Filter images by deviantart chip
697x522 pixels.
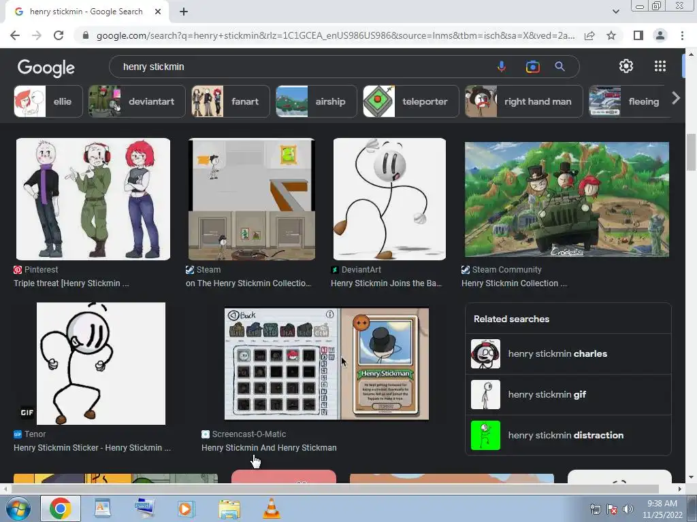136,101
